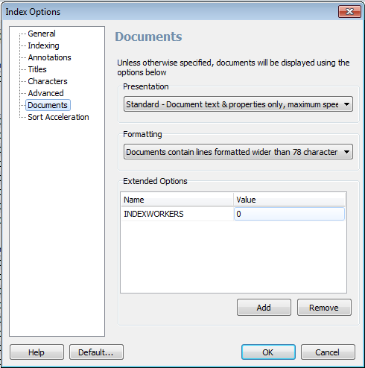Screen dimensions: 365x368
Task: Click the Standard presentation combo box text
Action: (232, 104)
